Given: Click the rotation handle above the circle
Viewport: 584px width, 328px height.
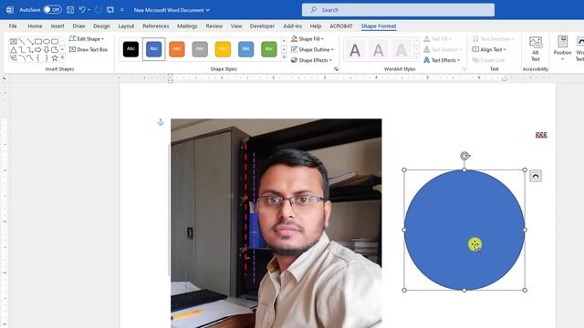Looking at the screenshot, I should (464, 156).
